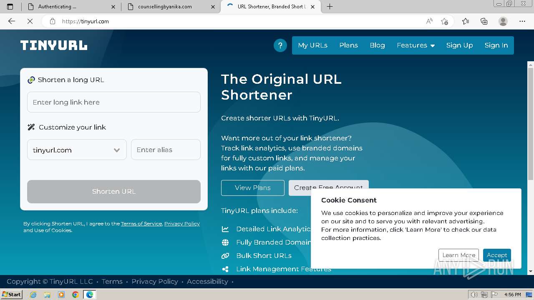The image size is (534, 300).
Task: Click the browser address bar URL
Action: [86, 21]
